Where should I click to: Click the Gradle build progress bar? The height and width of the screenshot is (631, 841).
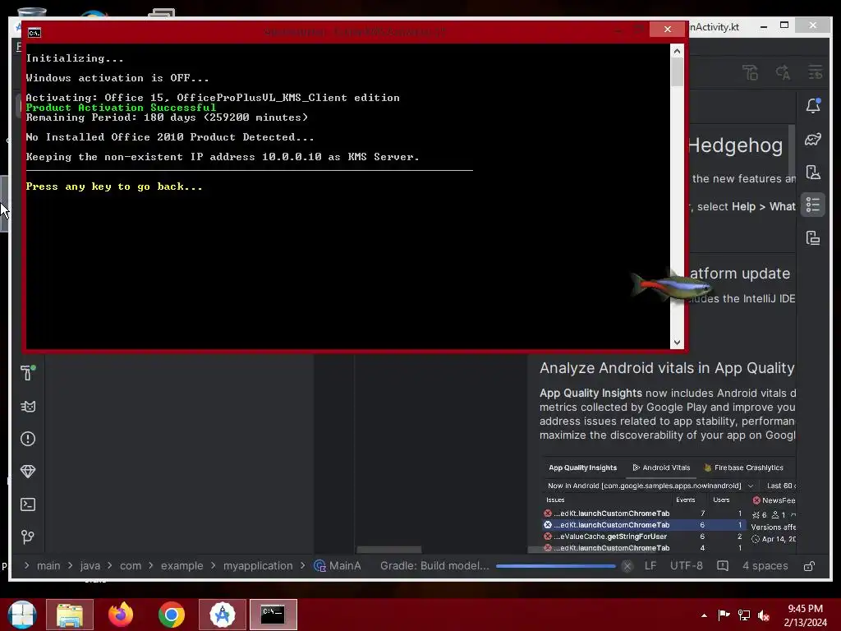point(556,566)
